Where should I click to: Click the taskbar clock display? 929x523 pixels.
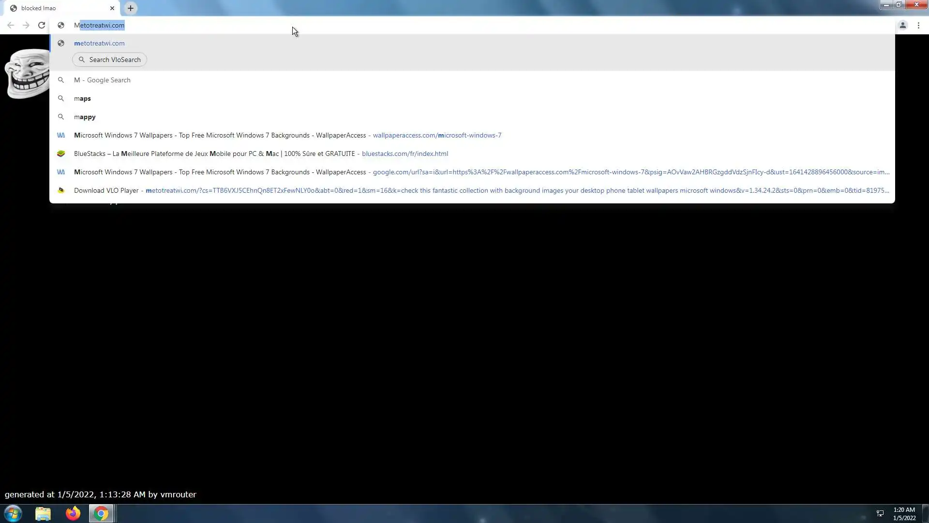[904, 513]
